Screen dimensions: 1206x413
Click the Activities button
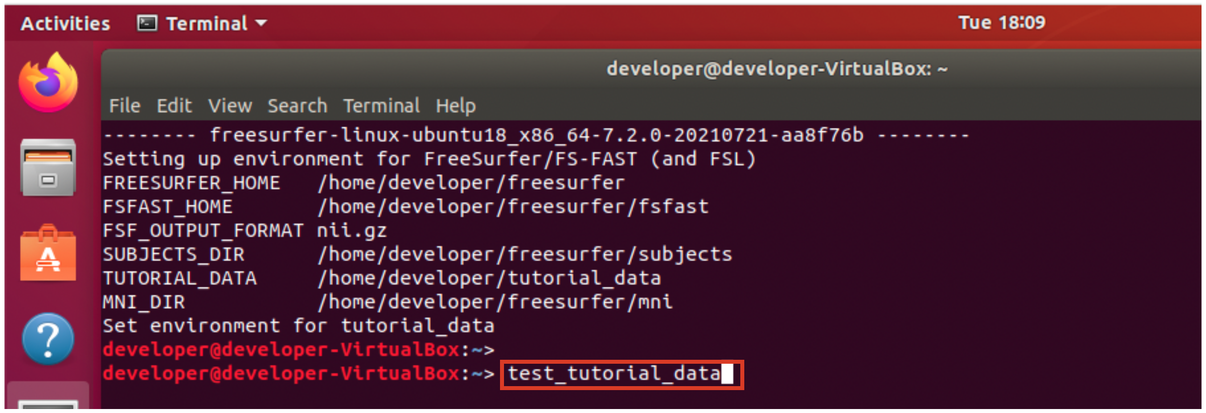click(65, 23)
